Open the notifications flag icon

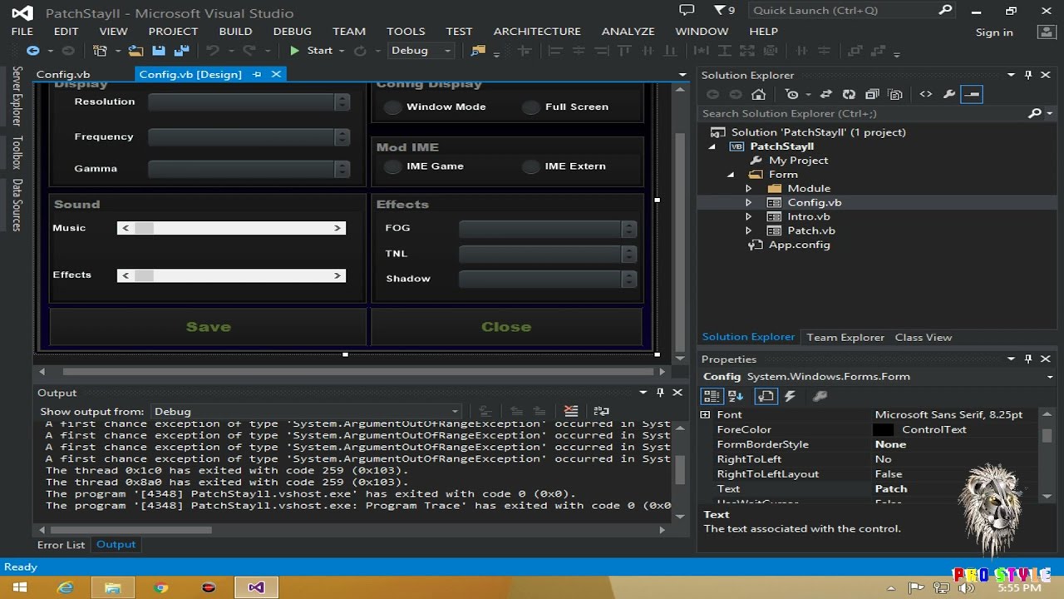tap(720, 11)
